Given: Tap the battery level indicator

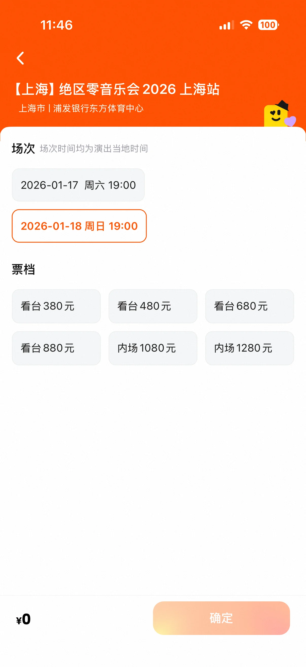Looking at the screenshot, I should (268, 25).
